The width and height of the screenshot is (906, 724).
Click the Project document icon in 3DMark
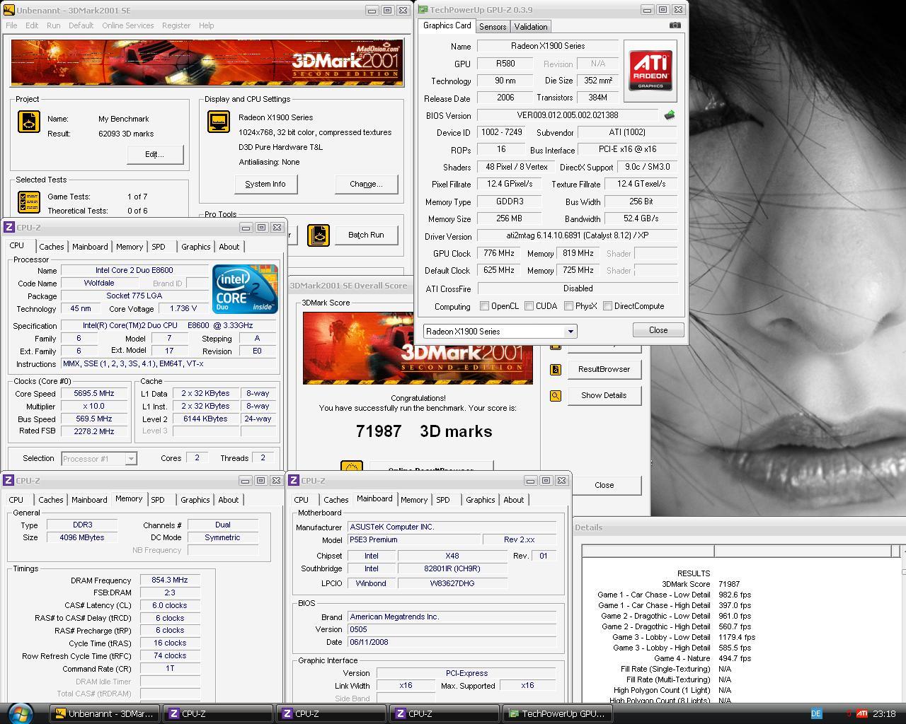tap(29, 122)
